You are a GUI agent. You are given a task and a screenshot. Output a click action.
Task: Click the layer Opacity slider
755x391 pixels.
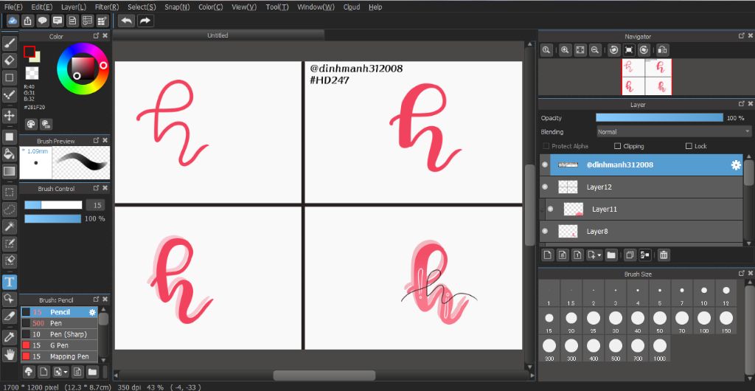click(659, 117)
